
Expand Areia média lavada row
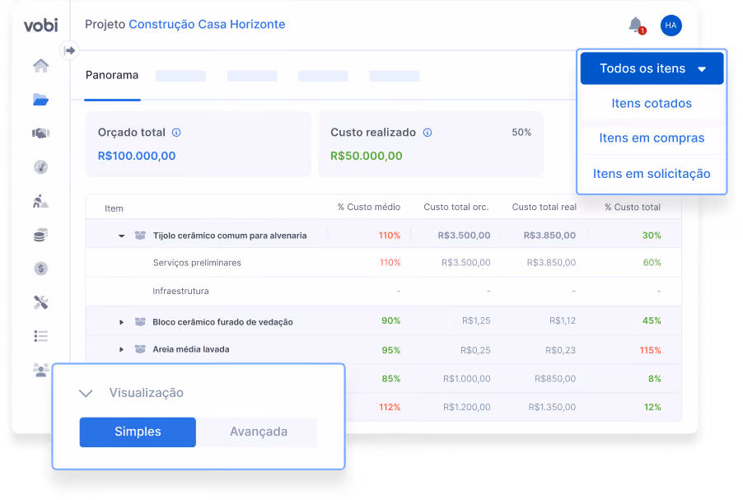[x=121, y=349]
